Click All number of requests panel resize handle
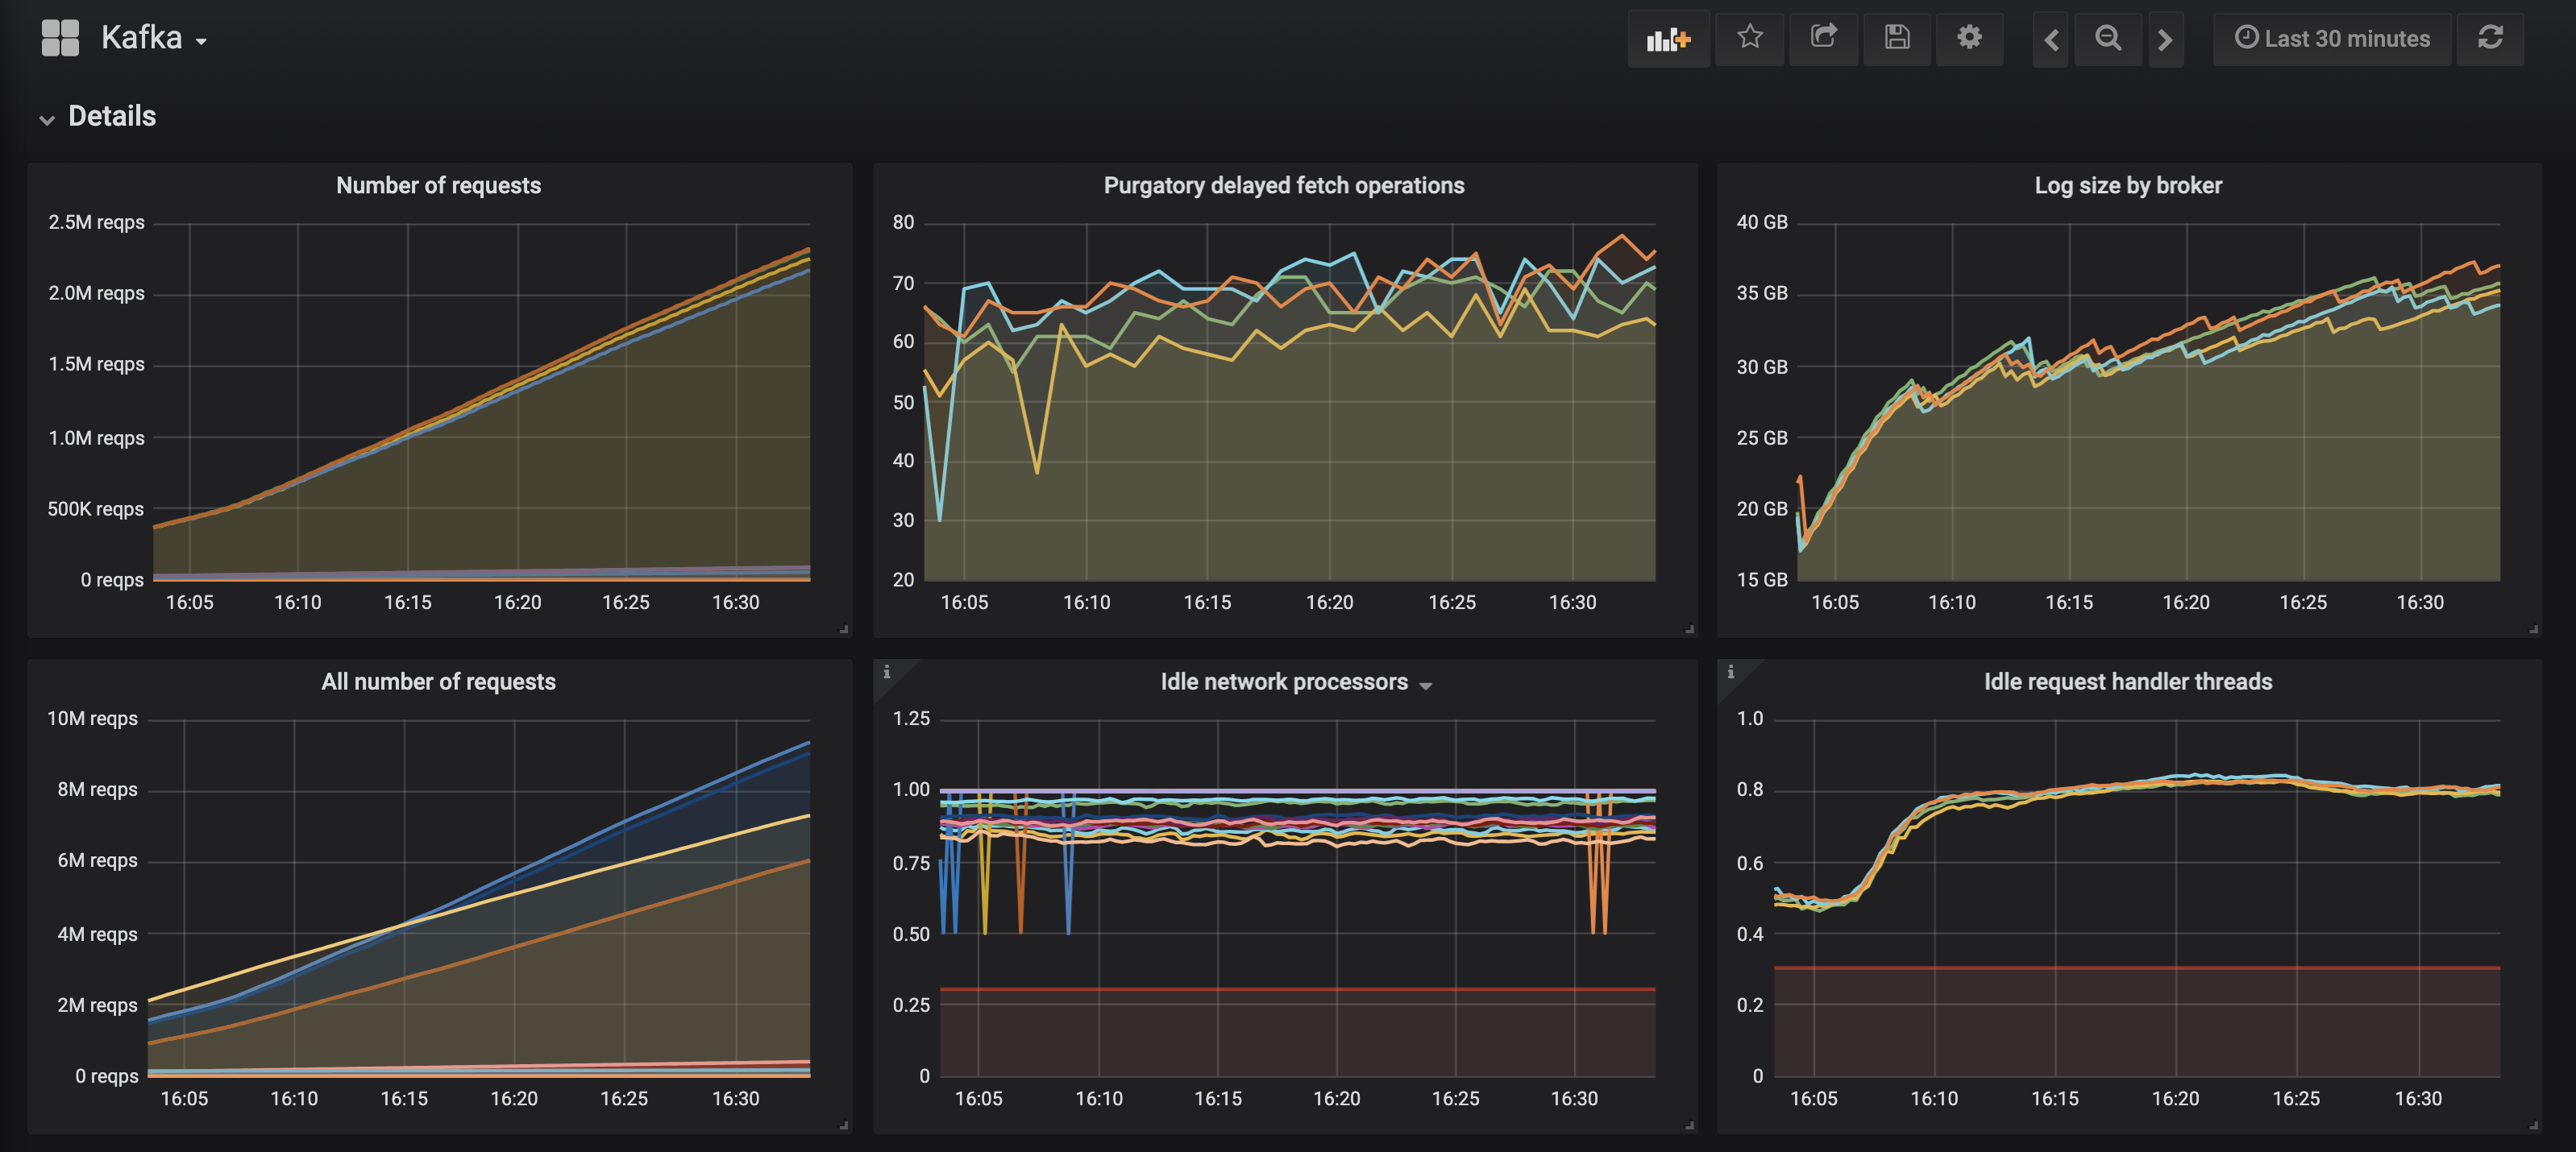 [844, 1125]
